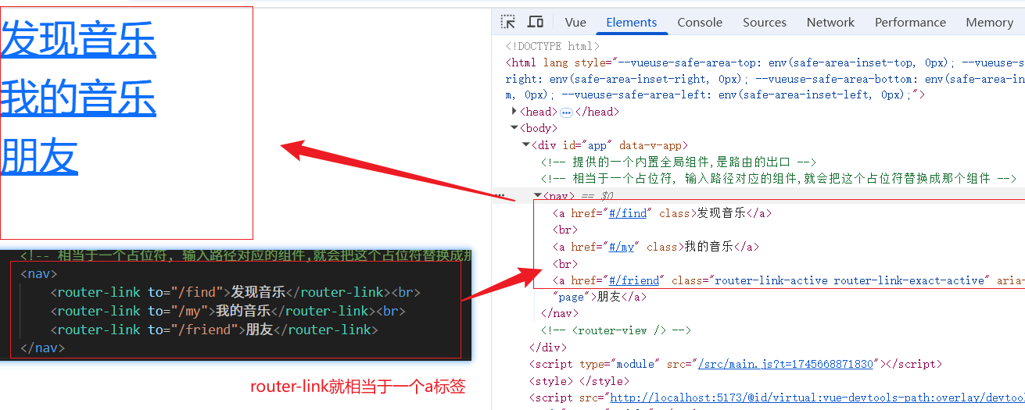Select the closing </div> tag row
The width and height of the screenshot is (1025, 410).
[548, 348]
